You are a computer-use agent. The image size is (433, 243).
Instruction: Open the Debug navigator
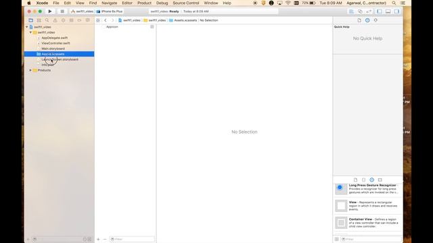(71, 20)
